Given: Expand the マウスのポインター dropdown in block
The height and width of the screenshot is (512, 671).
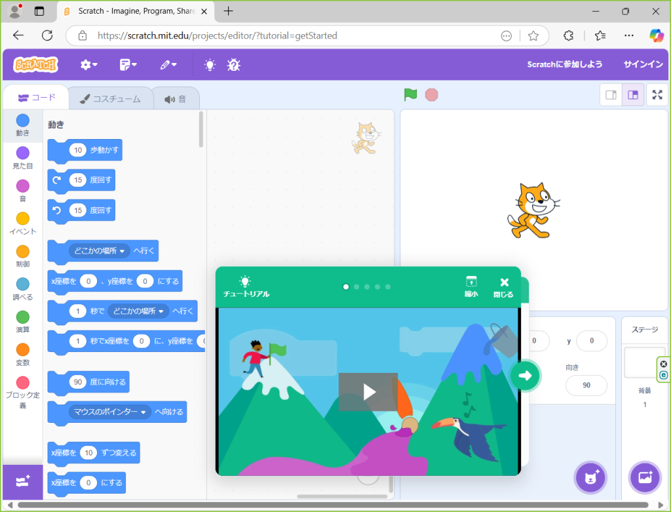Looking at the screenshot, I should [144, 412].
